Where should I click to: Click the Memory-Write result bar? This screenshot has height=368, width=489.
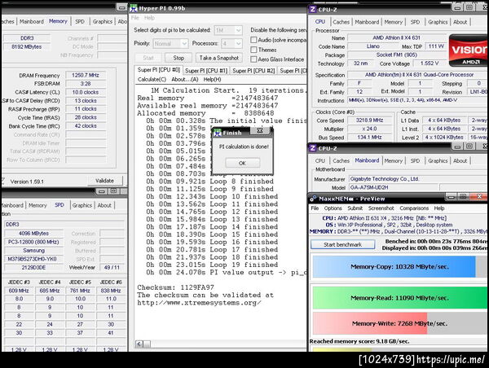click(x=400, y=323)
